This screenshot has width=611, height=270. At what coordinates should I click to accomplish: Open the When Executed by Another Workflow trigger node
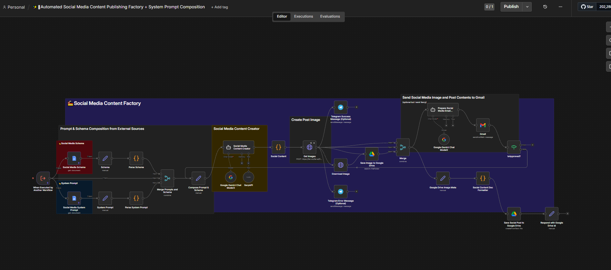(43, 178)
